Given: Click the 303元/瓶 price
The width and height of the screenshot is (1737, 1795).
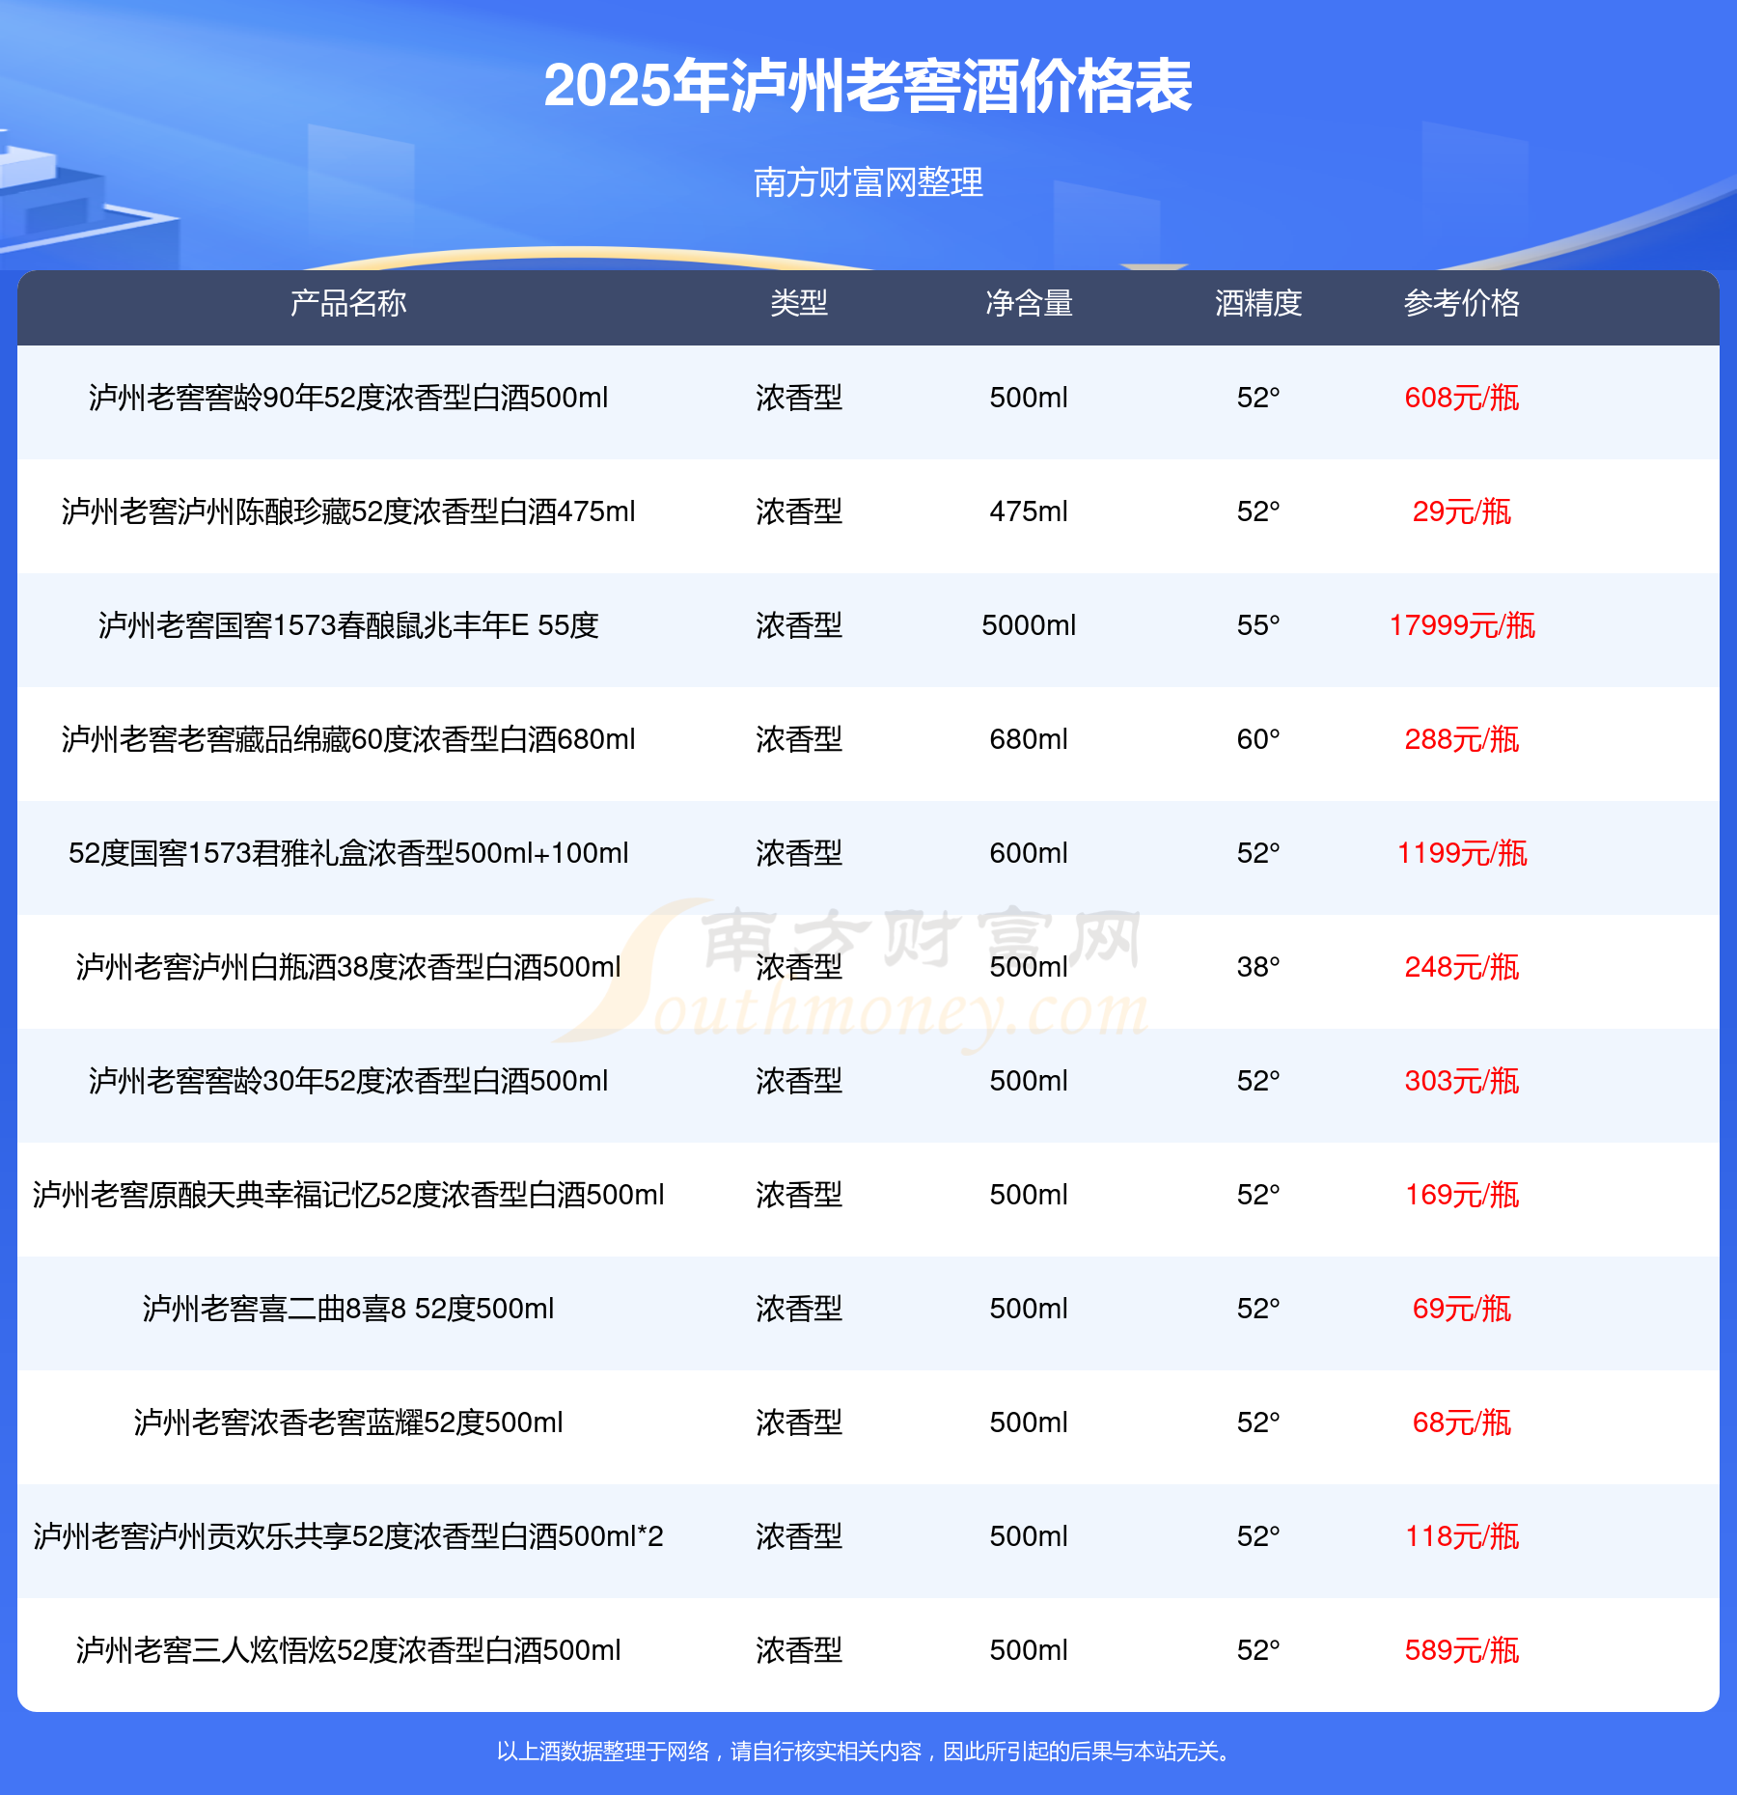Looking at the screenshot, I should tap(1462, 1081).
